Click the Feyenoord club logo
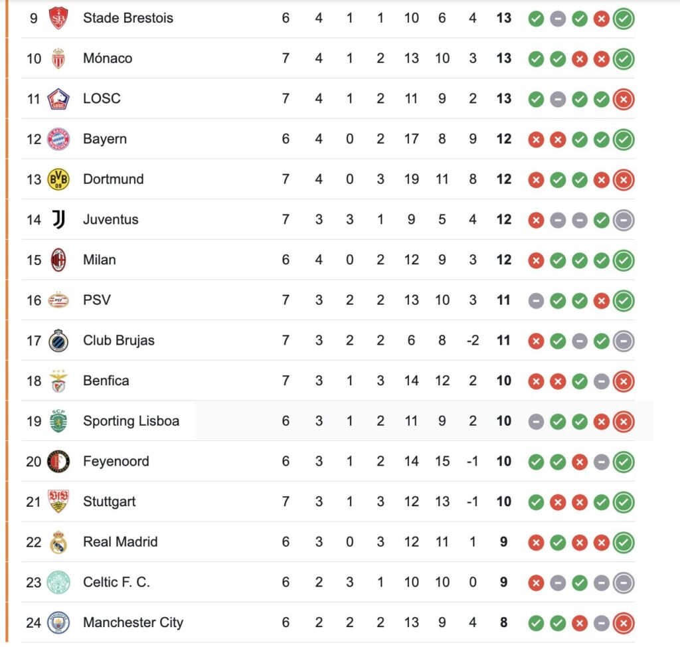680x647 pixels. [x=58, y=461]
